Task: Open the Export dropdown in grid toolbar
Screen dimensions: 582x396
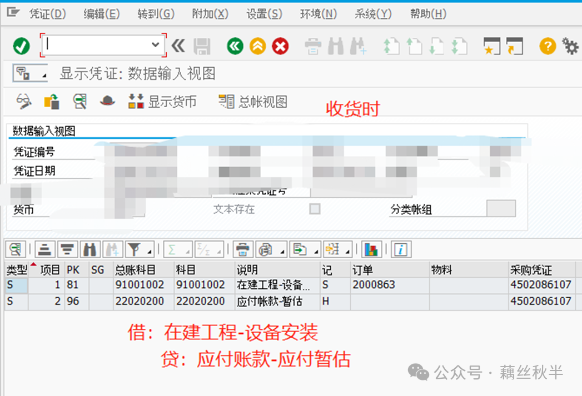Action: 305,249
